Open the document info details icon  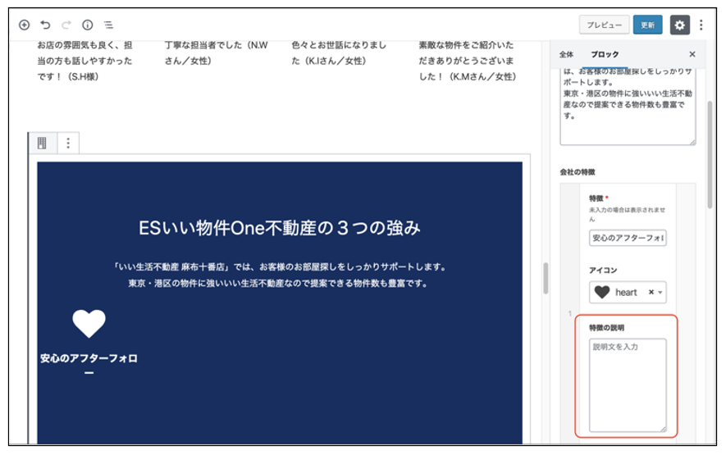(x=88, y=25)
